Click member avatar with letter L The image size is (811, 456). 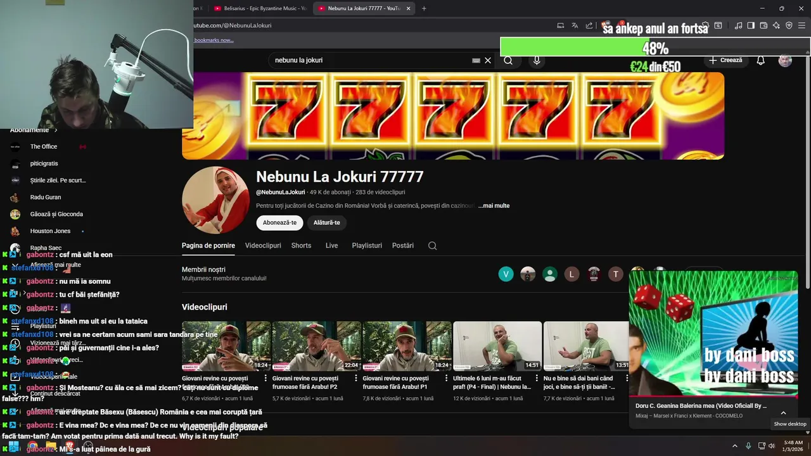point(572,274)
